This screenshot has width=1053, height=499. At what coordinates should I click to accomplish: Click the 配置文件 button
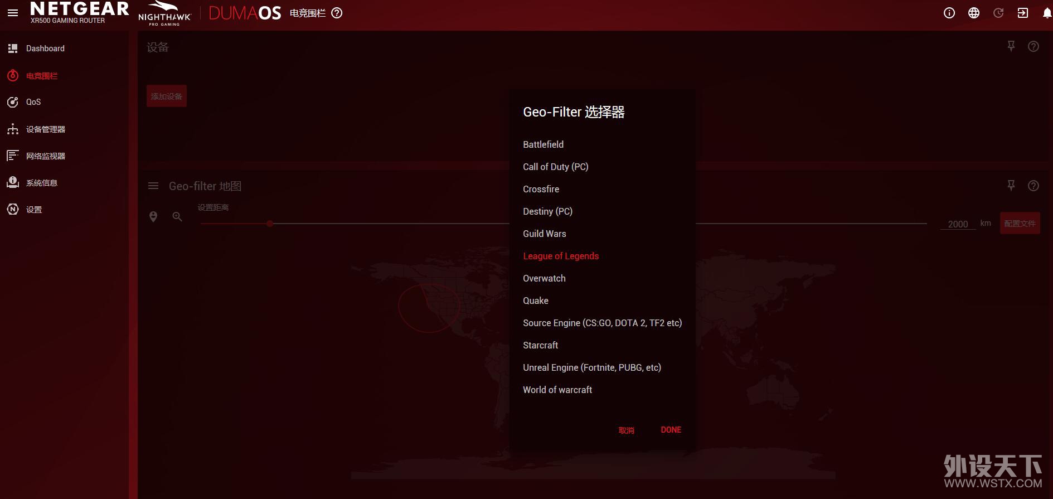pyautogui.click(x=1020, y=223)
